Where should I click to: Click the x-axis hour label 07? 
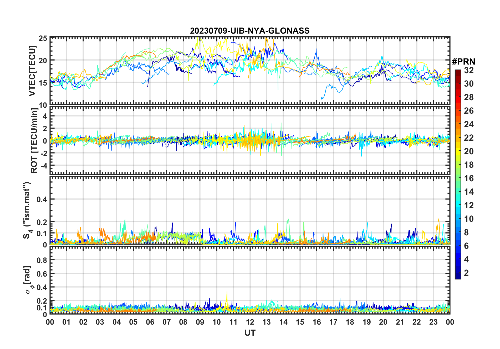[x=167, y=322]
